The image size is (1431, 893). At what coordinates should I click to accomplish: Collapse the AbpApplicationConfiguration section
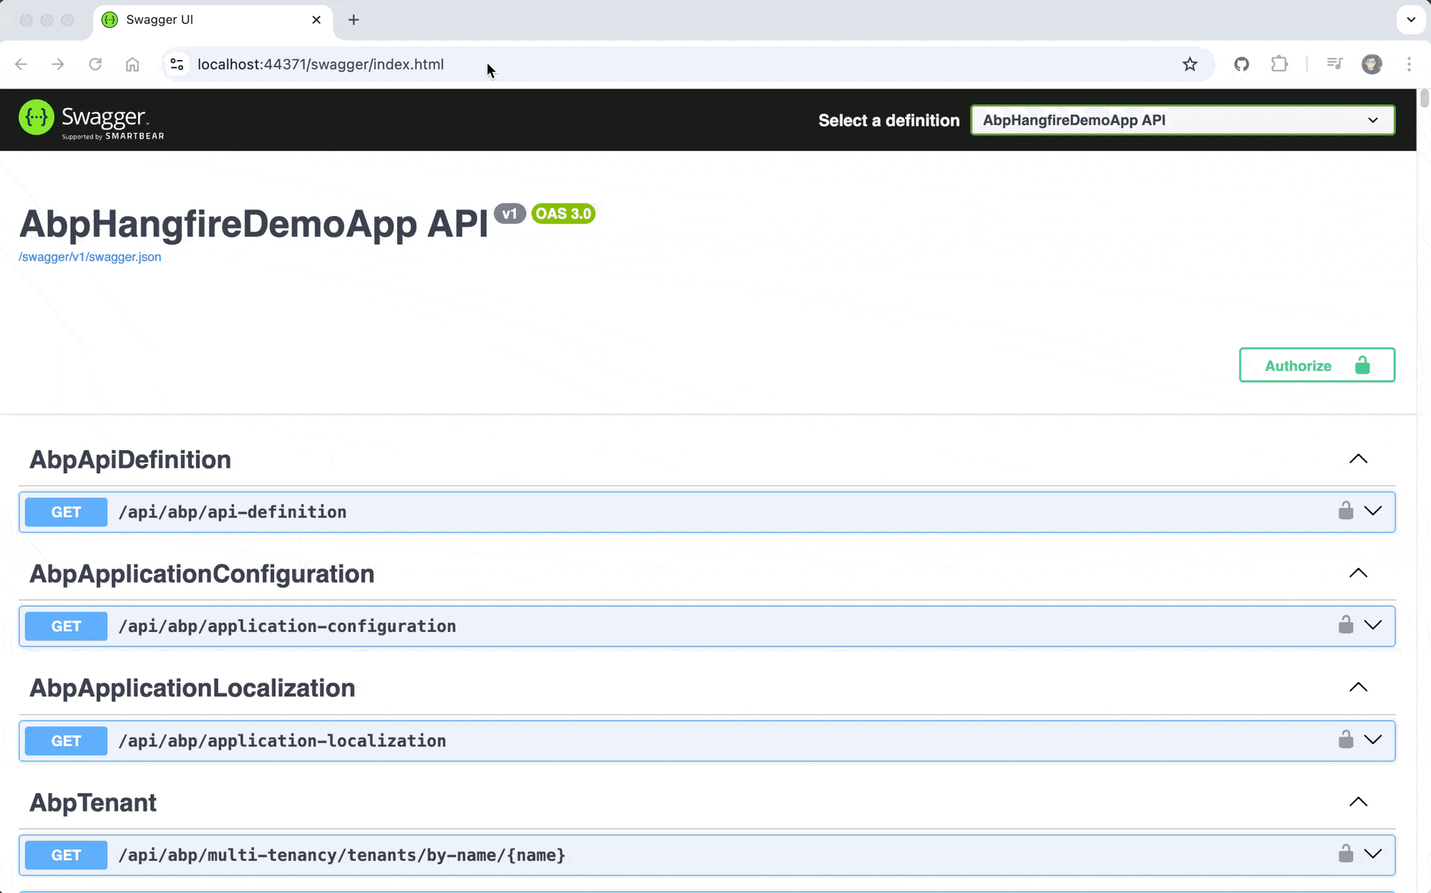[1358, 573]
